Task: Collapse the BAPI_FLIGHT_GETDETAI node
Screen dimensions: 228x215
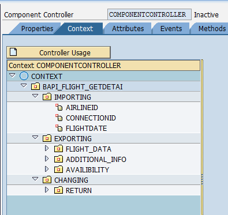Action: pyautogui.click(x=24, y=86)
